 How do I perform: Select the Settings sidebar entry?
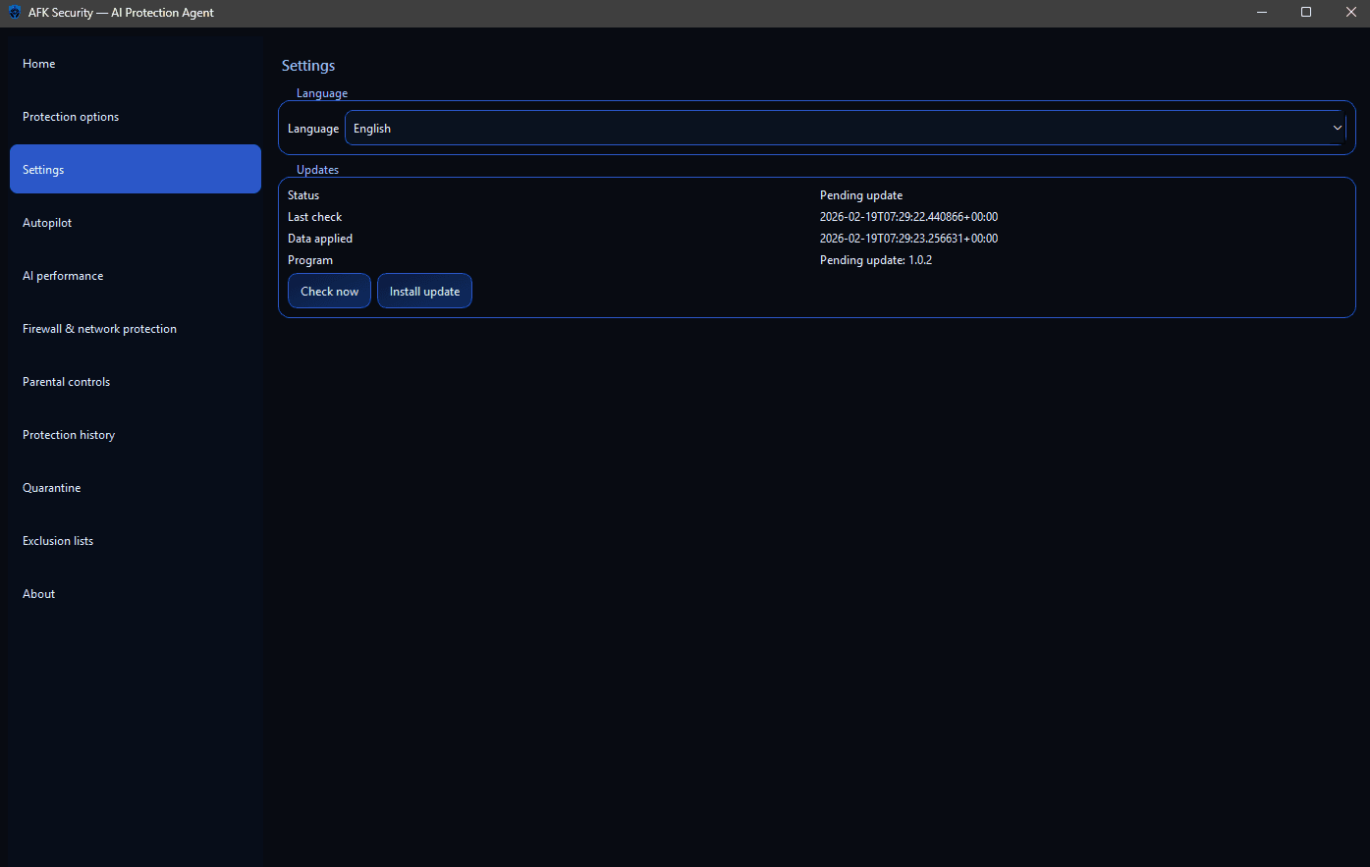coord(43,169)
